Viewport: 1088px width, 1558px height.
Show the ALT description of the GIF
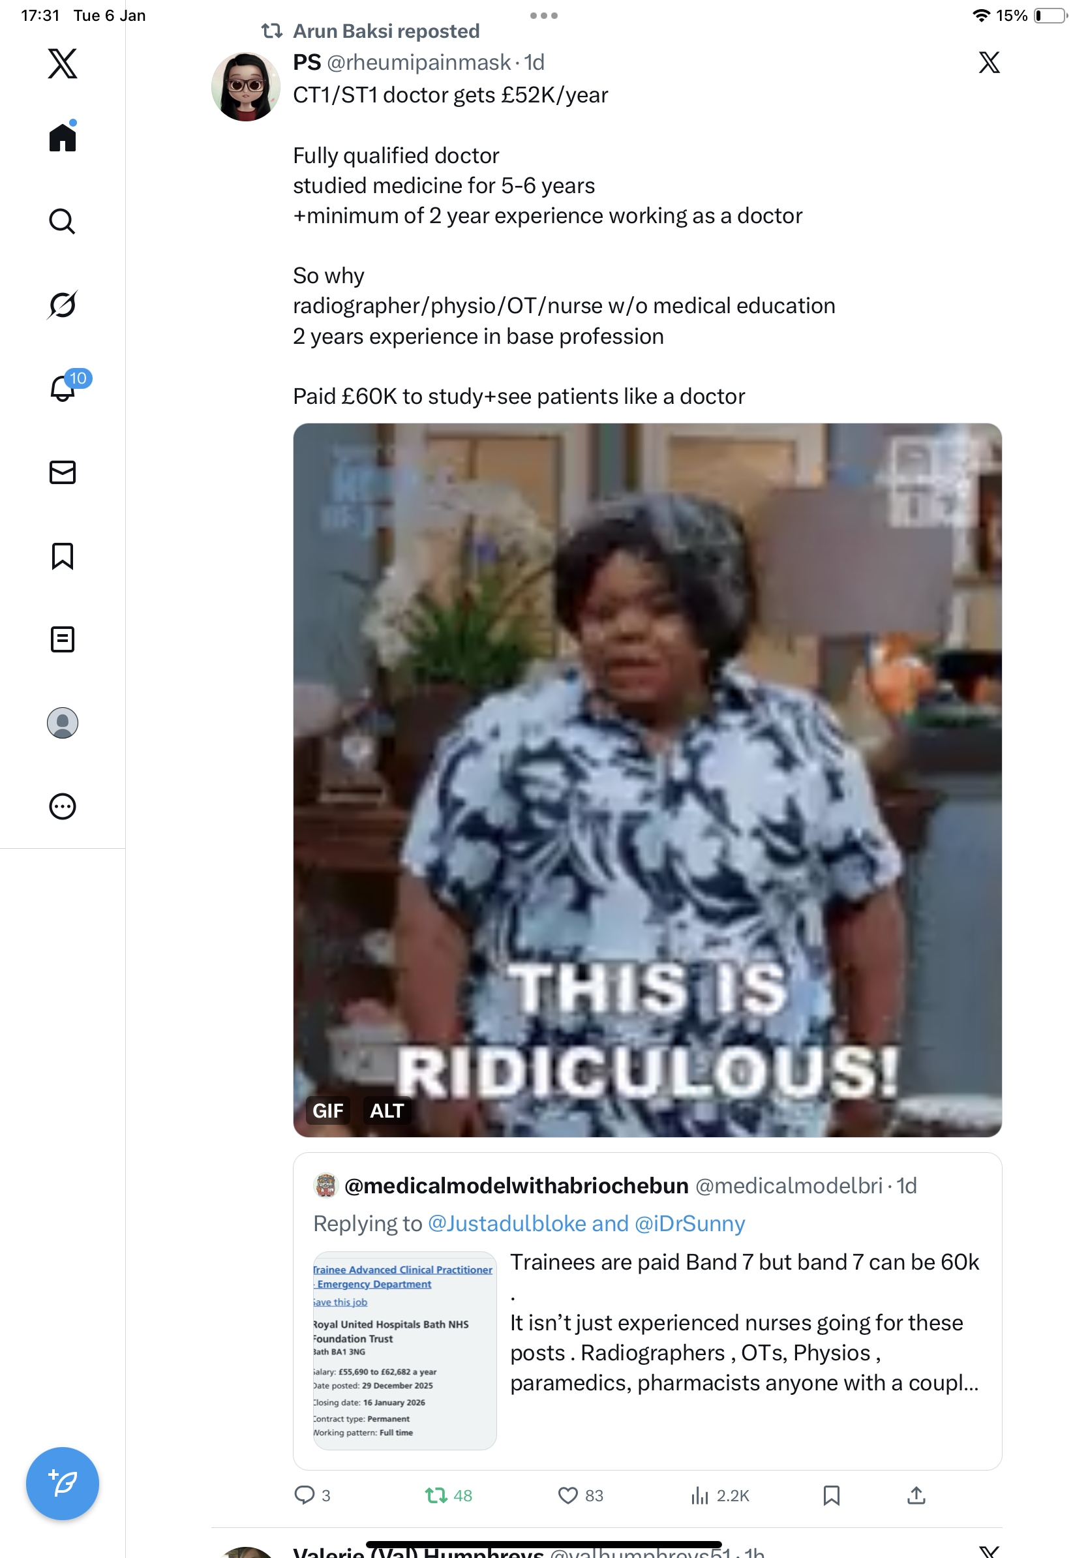[x=387, y=1110]
